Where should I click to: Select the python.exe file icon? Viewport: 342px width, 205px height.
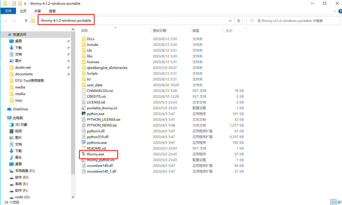coord(84,114)
